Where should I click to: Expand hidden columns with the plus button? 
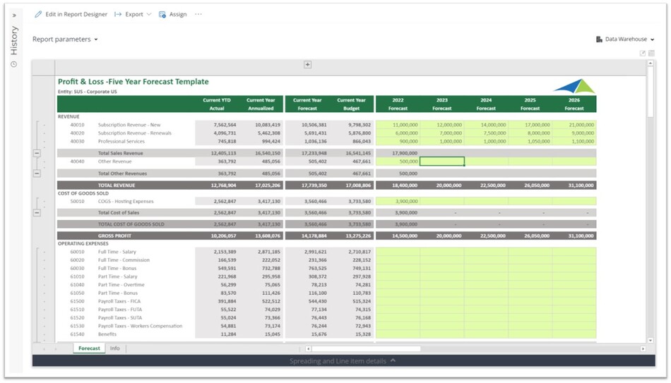(307, 65)
